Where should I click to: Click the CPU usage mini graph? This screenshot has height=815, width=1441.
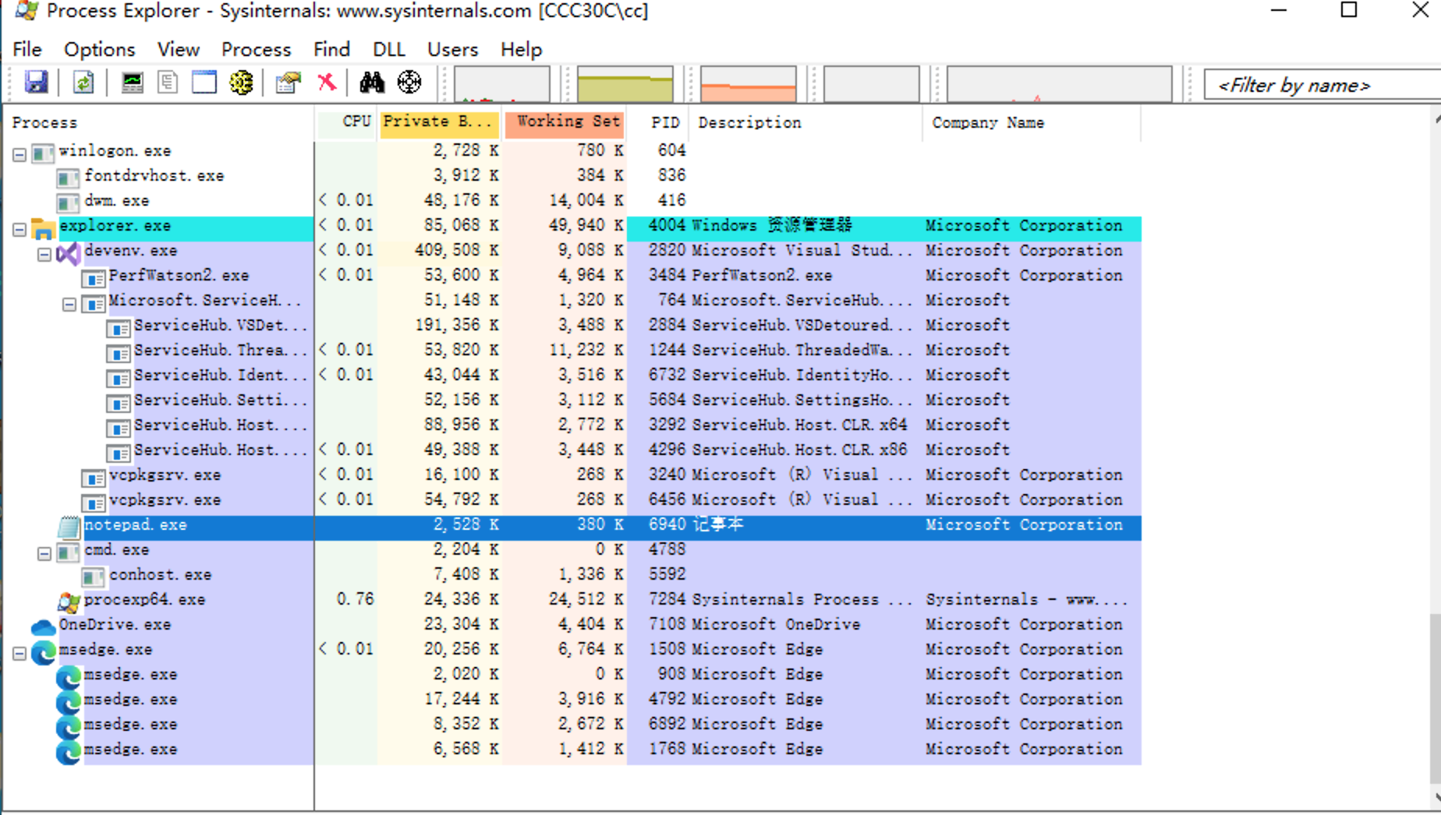click(x=502, y=84)
